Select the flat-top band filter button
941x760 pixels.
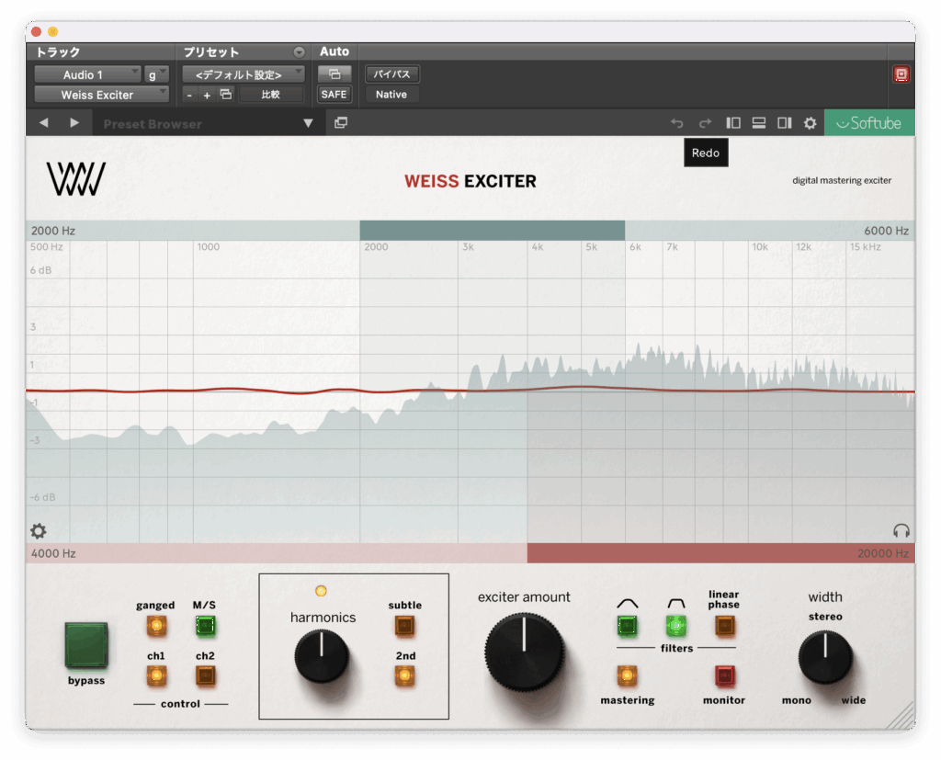[x=676, y=626]
